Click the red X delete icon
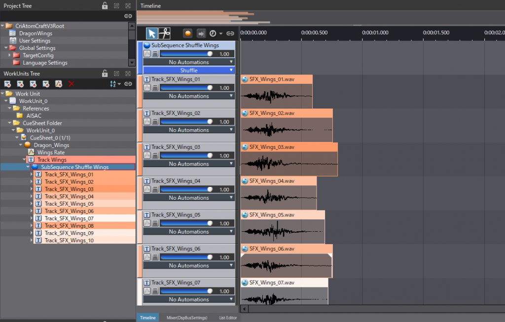This screenshot has width=505, height=322. click(72, 84)
